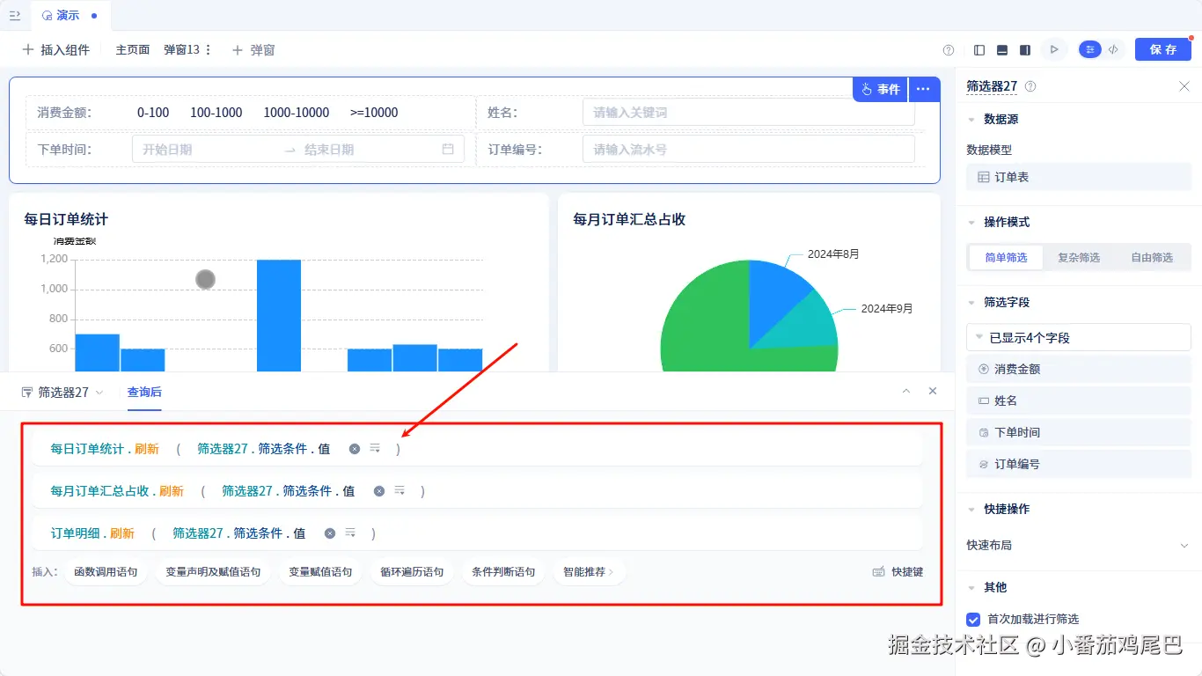Open the calendar icon in date range
This screenshot has width=1202, height=676.
click(448, 150)
